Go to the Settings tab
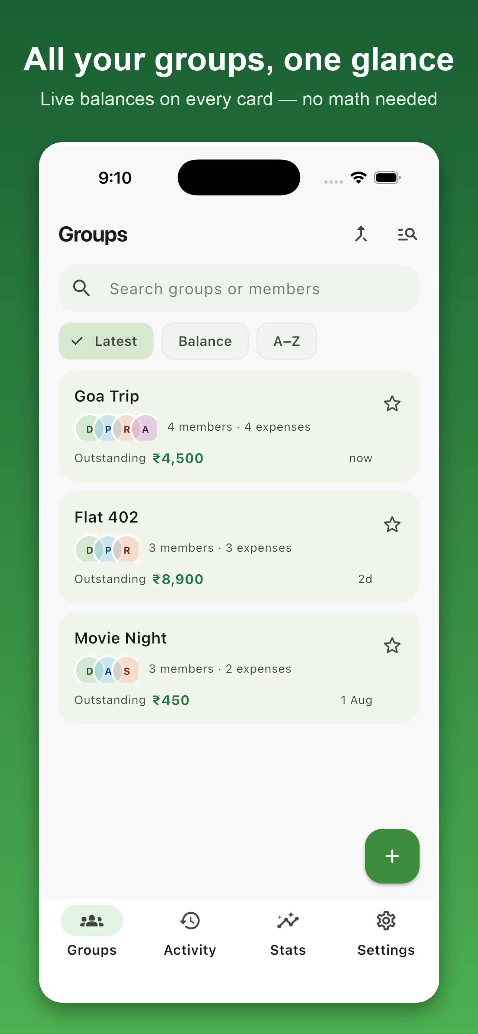The image size is (478, 1034). [x=386, y=933]
